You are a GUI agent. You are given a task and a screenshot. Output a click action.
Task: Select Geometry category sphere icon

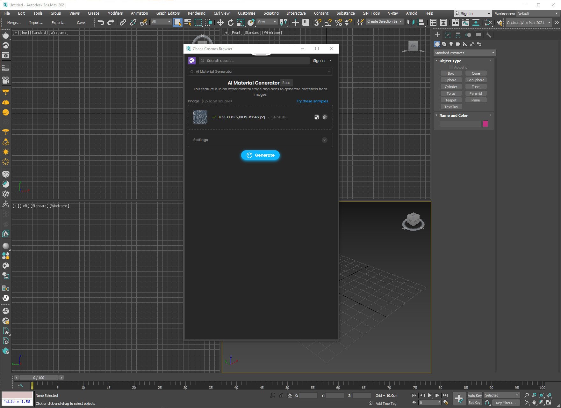(x=437, y=44)
